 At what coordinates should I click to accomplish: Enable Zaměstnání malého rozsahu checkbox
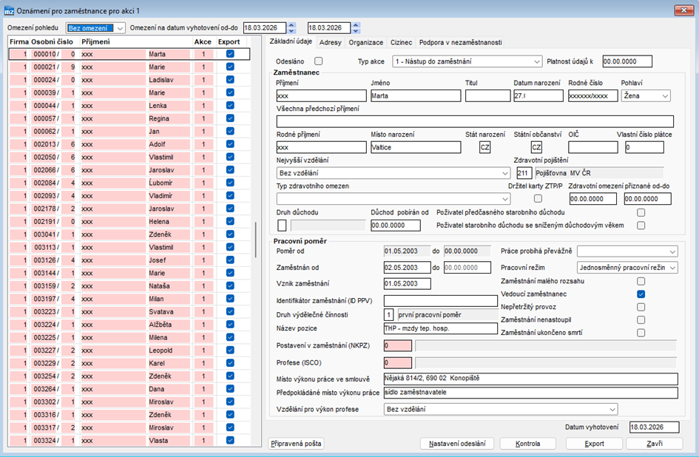click(x=641, y=281)
